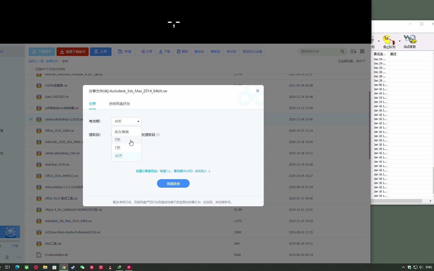The width and height of the screenshot is (434, 271).
Task: Toggle the select-all checkbox in the file list header
Action: pyautogui.click(x=31, y=69)
